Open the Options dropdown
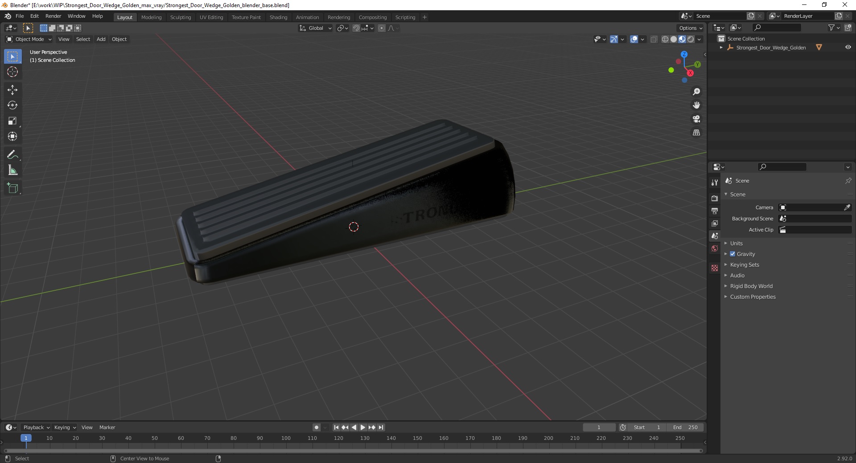This screenshot has height=463, width=856. click(691, 28)
